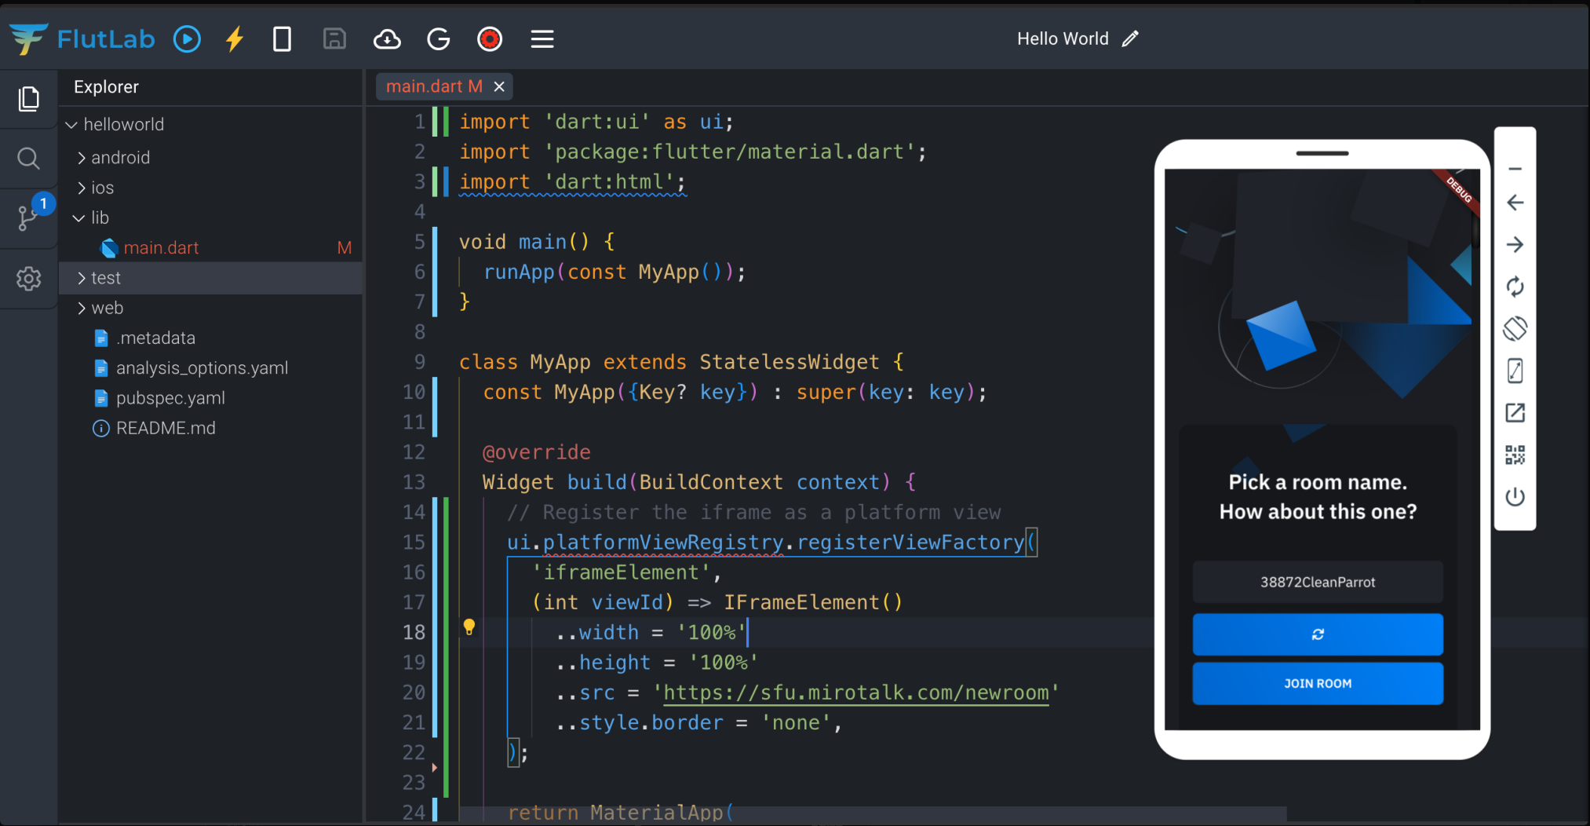Collapse the lib folder
The height and width of the screenshot is (826, 1590).
(x=100, y=217)
